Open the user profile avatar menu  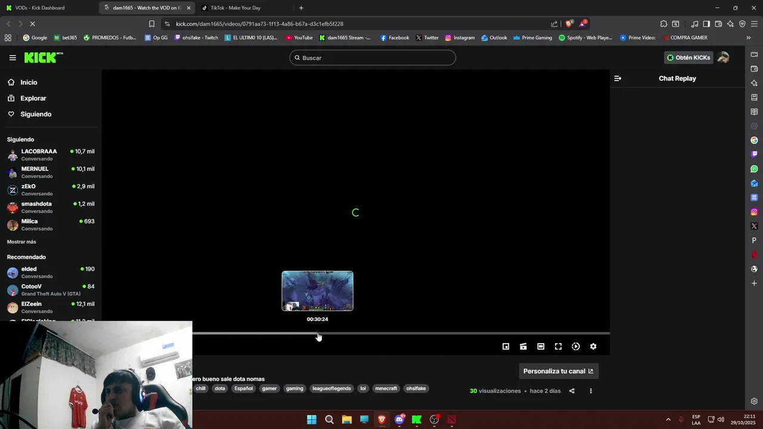click(723, 58)
